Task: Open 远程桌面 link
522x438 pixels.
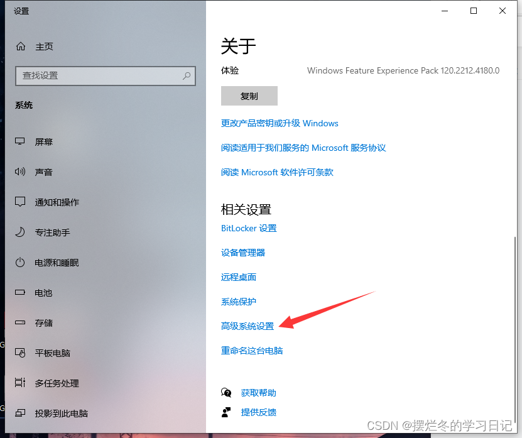Action: coord(238,277)
